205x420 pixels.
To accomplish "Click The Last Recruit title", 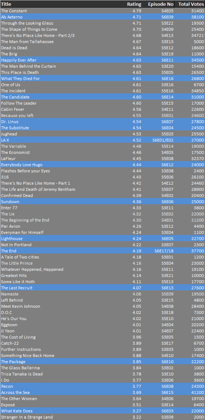I will (x=17, y=288).
